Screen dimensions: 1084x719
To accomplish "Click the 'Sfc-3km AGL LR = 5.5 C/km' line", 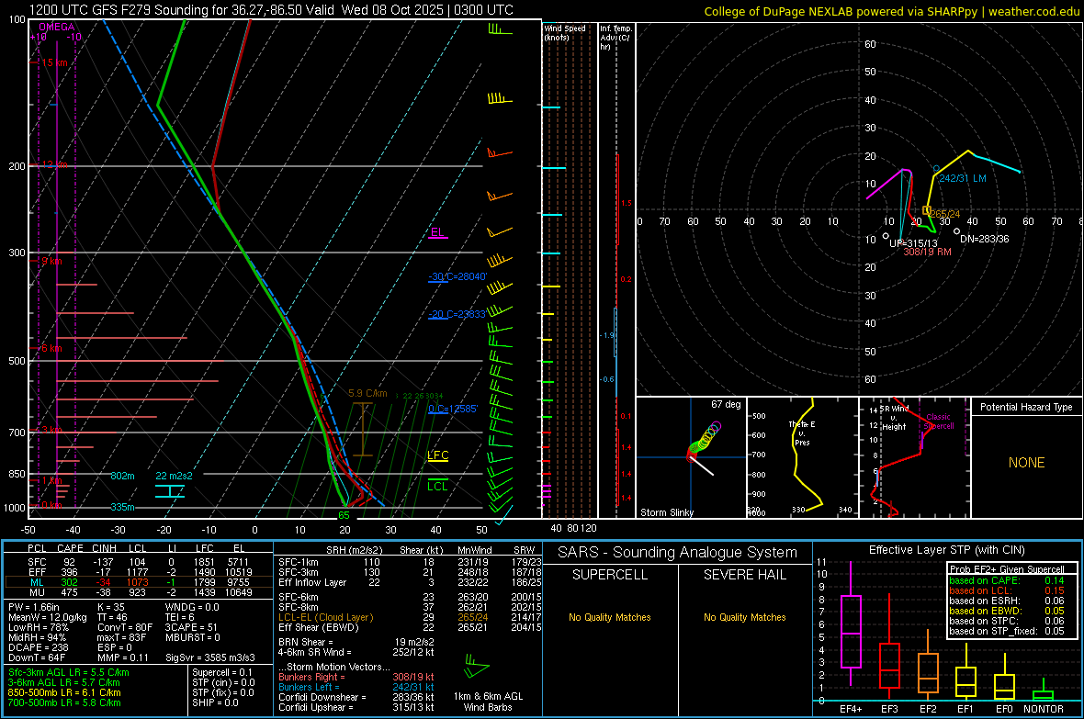I will pyautogui.click(x=69, y=672).
